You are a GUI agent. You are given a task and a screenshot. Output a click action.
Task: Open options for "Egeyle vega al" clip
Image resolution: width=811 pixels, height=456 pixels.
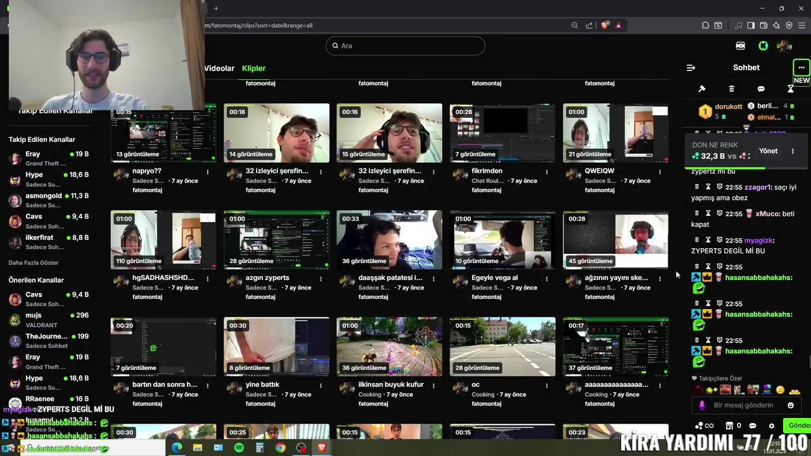(x=547, y=279)
